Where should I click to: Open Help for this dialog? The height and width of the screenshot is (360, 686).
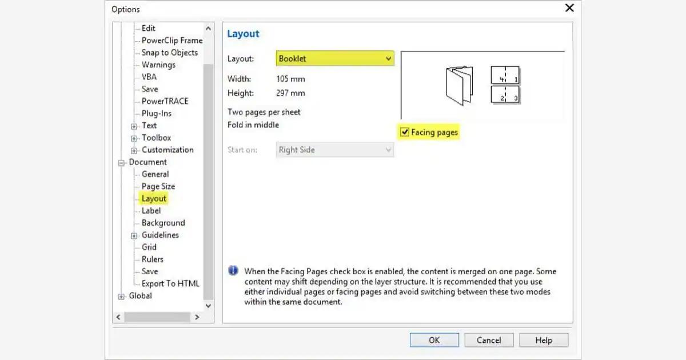tap(543, 340)
